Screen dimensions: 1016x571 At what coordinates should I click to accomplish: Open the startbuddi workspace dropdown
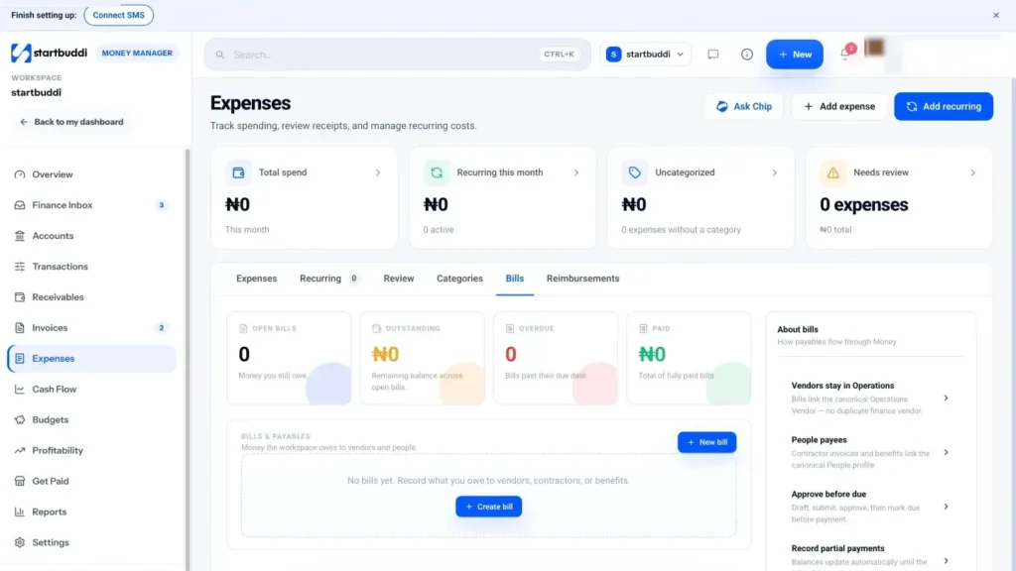[x=645, y=55]
